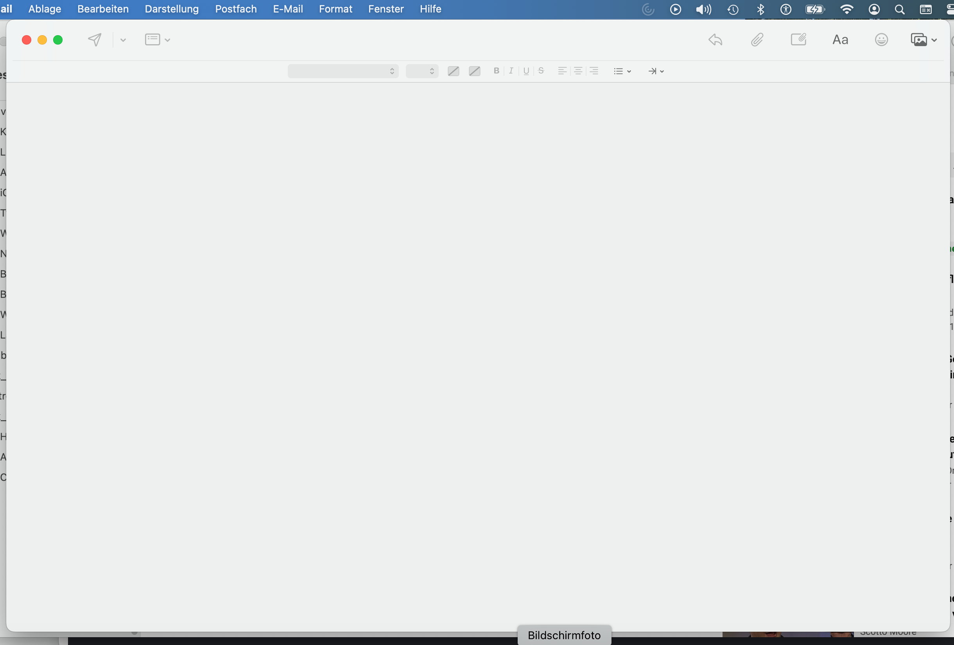954x645 pixels.
Task: Expand the header fields dropdown
Action: tap(157, 40)
